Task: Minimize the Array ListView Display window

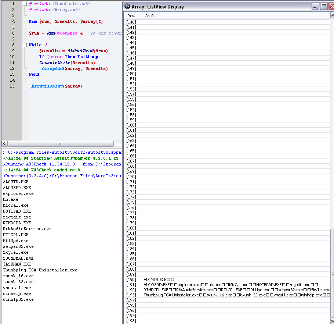Action: (315, 7)
